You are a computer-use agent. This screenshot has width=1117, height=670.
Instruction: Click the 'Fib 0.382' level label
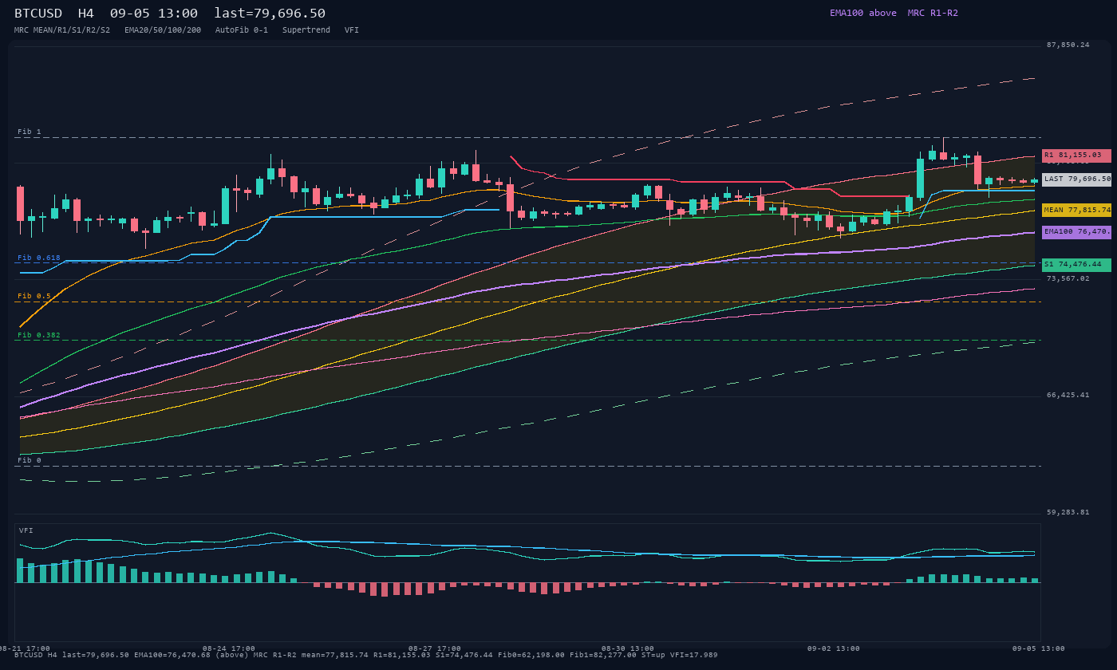click(x=39, y=335)
